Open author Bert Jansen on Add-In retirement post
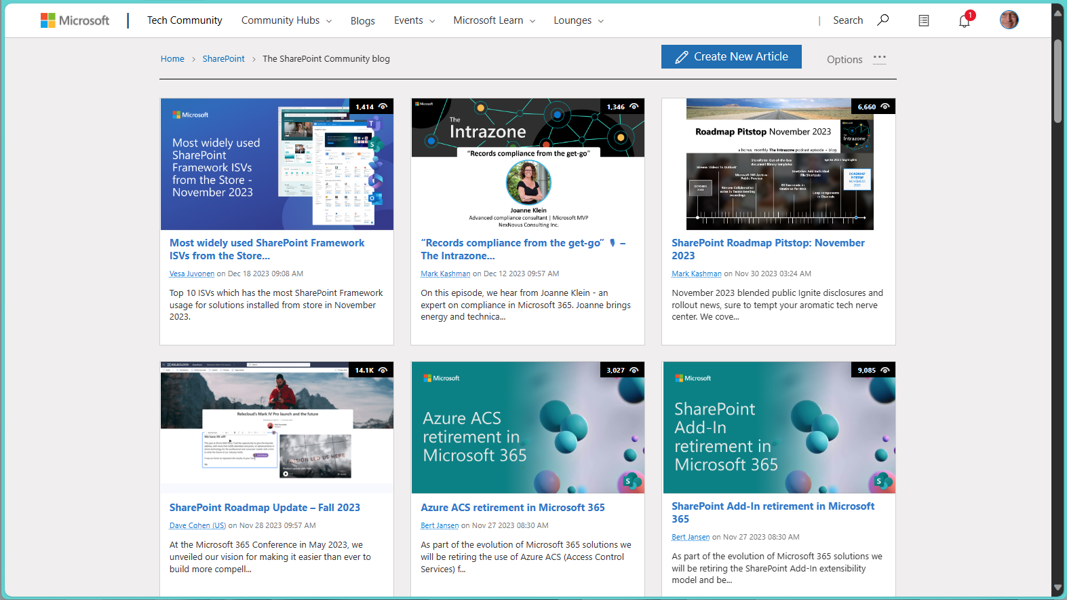The height and width of the screenshot is (600, 1067). [x=691, y=537]
